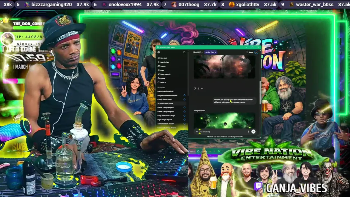350x197 pixels.
Task: Open the Logo design request chat
Action: [165, 120]
